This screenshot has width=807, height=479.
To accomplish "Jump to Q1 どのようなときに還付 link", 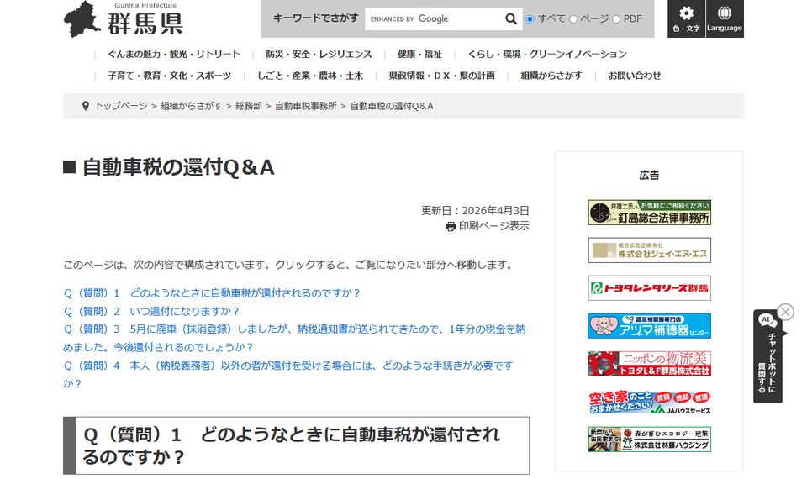I will (x=212, y=293).
